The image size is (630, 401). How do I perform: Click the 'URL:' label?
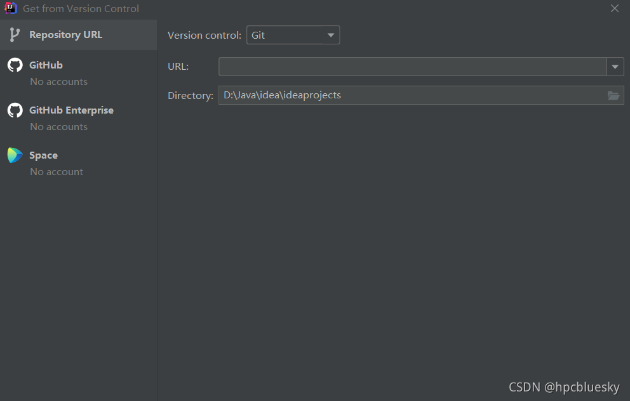pyautogui.click(x=178, y=66)
